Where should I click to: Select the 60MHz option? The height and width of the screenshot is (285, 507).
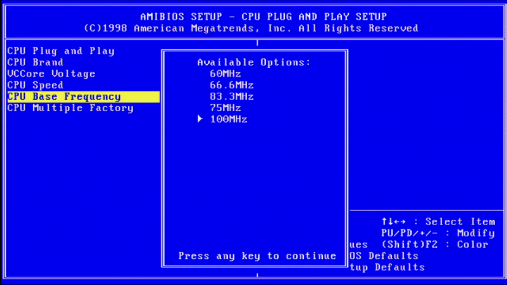225,74
